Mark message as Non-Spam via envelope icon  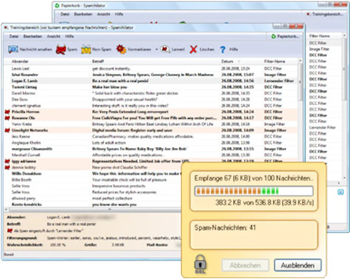tap(86, 49)
